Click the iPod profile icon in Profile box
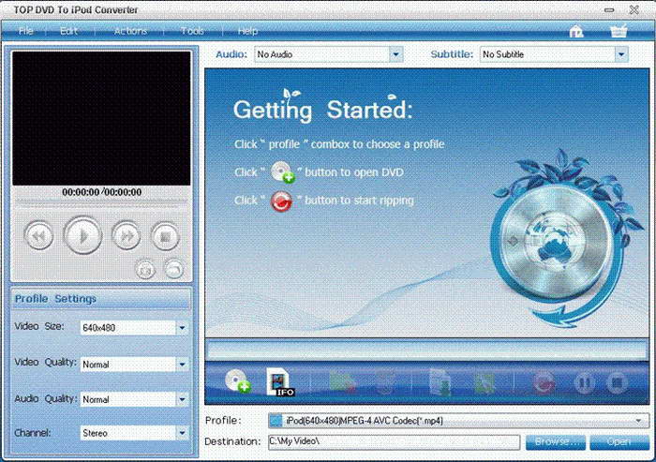The height and width of the screenshot is (462, 656). (276, 421)
